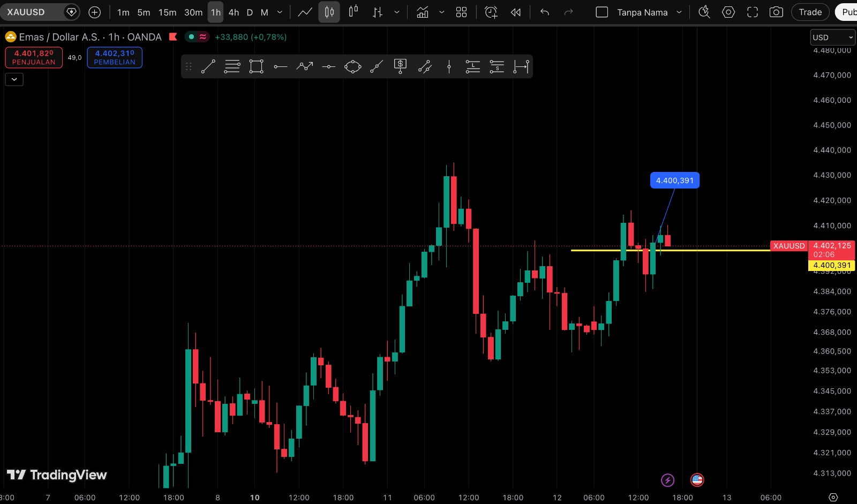The height and width of the screenshot is (504, 857).
Task: Toggle the green status indicator pill
Action: [x=197, y=37]
